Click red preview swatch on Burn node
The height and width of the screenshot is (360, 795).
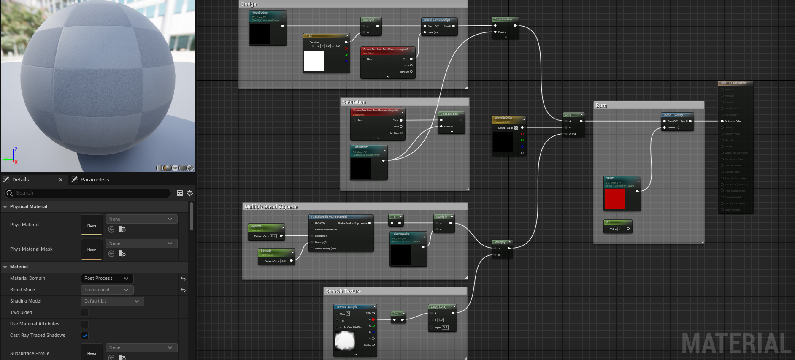click(x=615, y=199)
